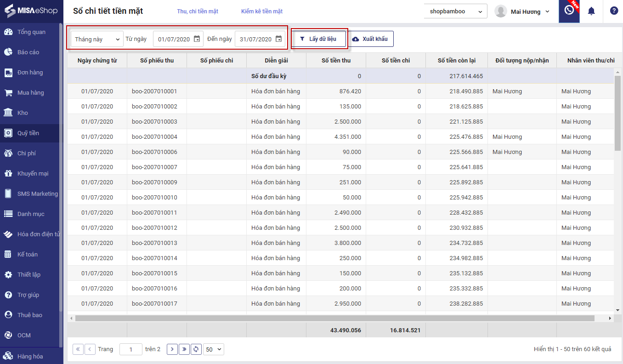Click the notification bell icon
Screen dimensions: 623x364
(591, 11)
